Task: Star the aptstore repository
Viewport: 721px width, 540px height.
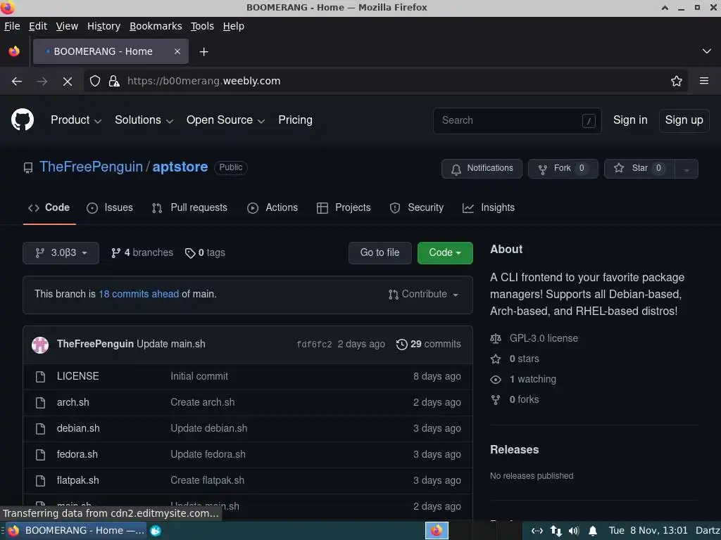Action: coord(639,169)
